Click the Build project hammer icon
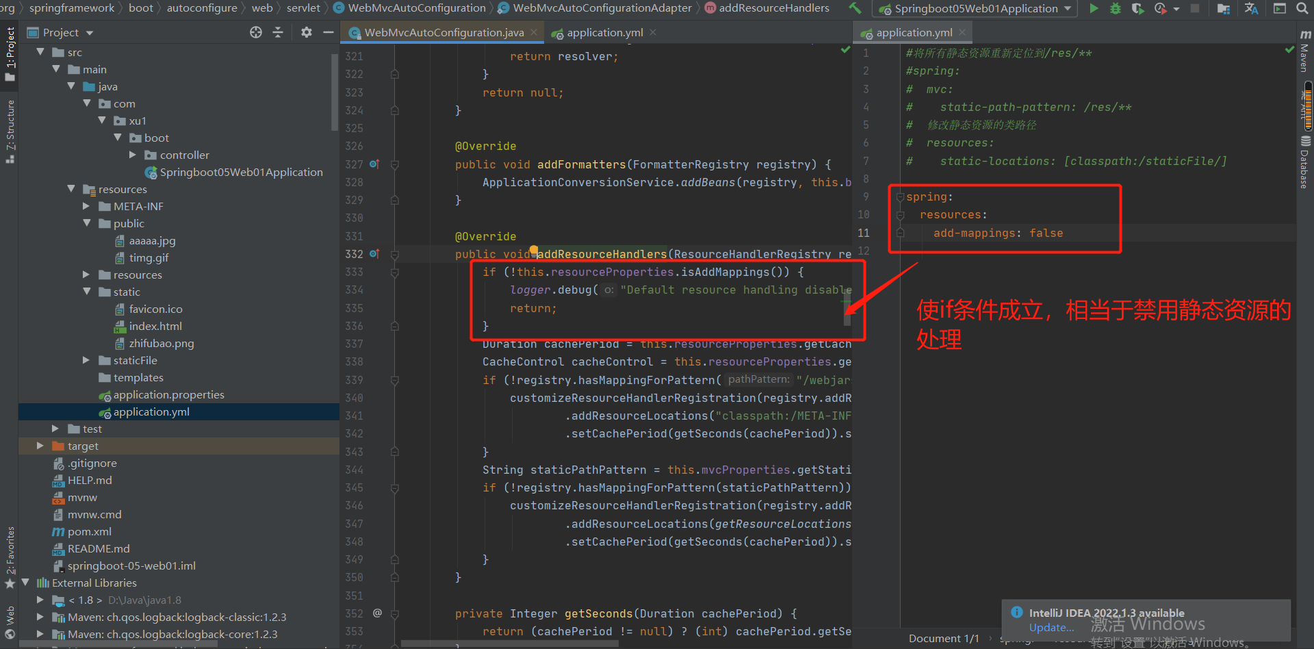 855,8
